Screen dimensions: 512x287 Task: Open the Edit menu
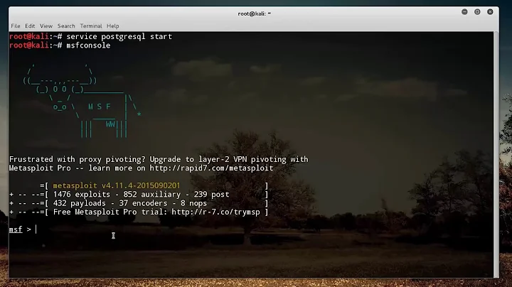tap(30, 26)
